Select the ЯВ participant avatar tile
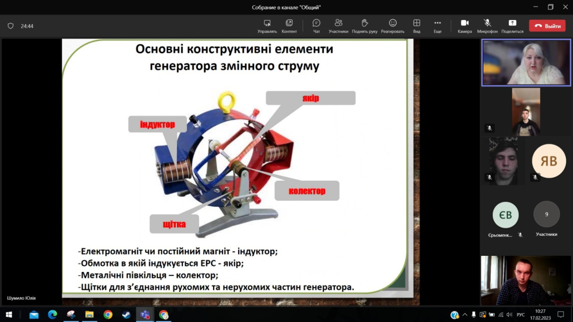The height and width of the screenshot is (322, 573). (549, 161)
